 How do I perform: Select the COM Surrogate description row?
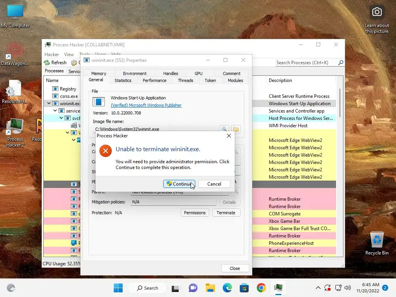point(285,213)
